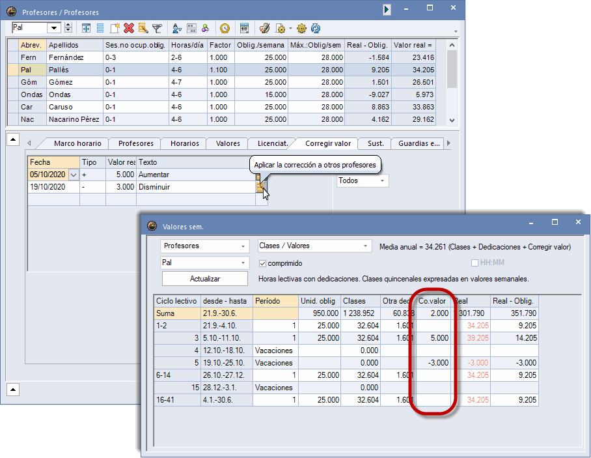The height and width of the screenshot is (458, 591).
Task: Select the Caruso teacher row
Action: pyautogui.click(x=221, y=107)
